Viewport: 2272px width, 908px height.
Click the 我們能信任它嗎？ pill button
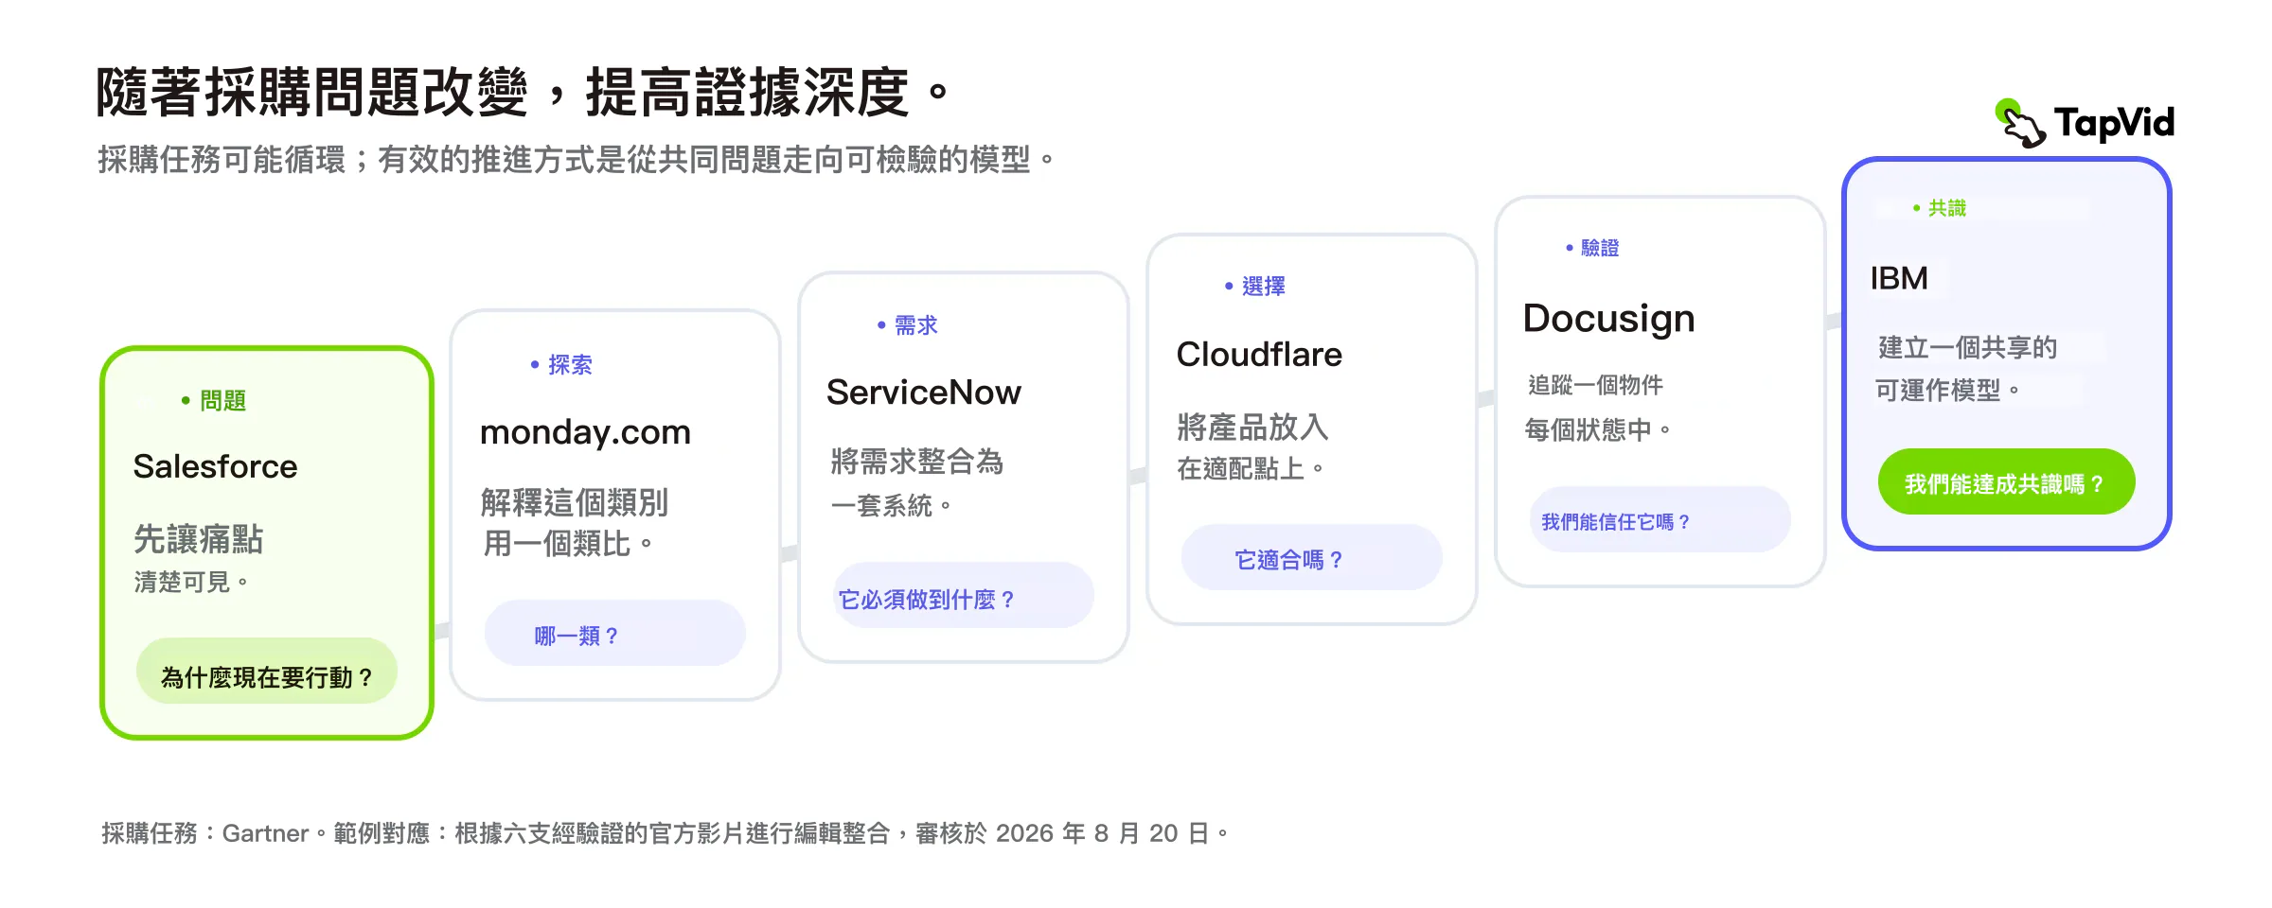pos(1660,519)
